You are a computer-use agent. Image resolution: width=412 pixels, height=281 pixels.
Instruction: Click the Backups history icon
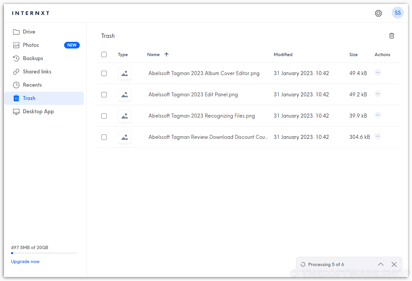click(x=16, y=58)
